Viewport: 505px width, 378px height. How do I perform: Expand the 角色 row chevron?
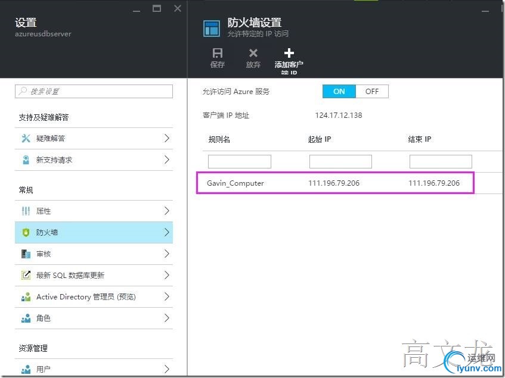coord(166,318)
